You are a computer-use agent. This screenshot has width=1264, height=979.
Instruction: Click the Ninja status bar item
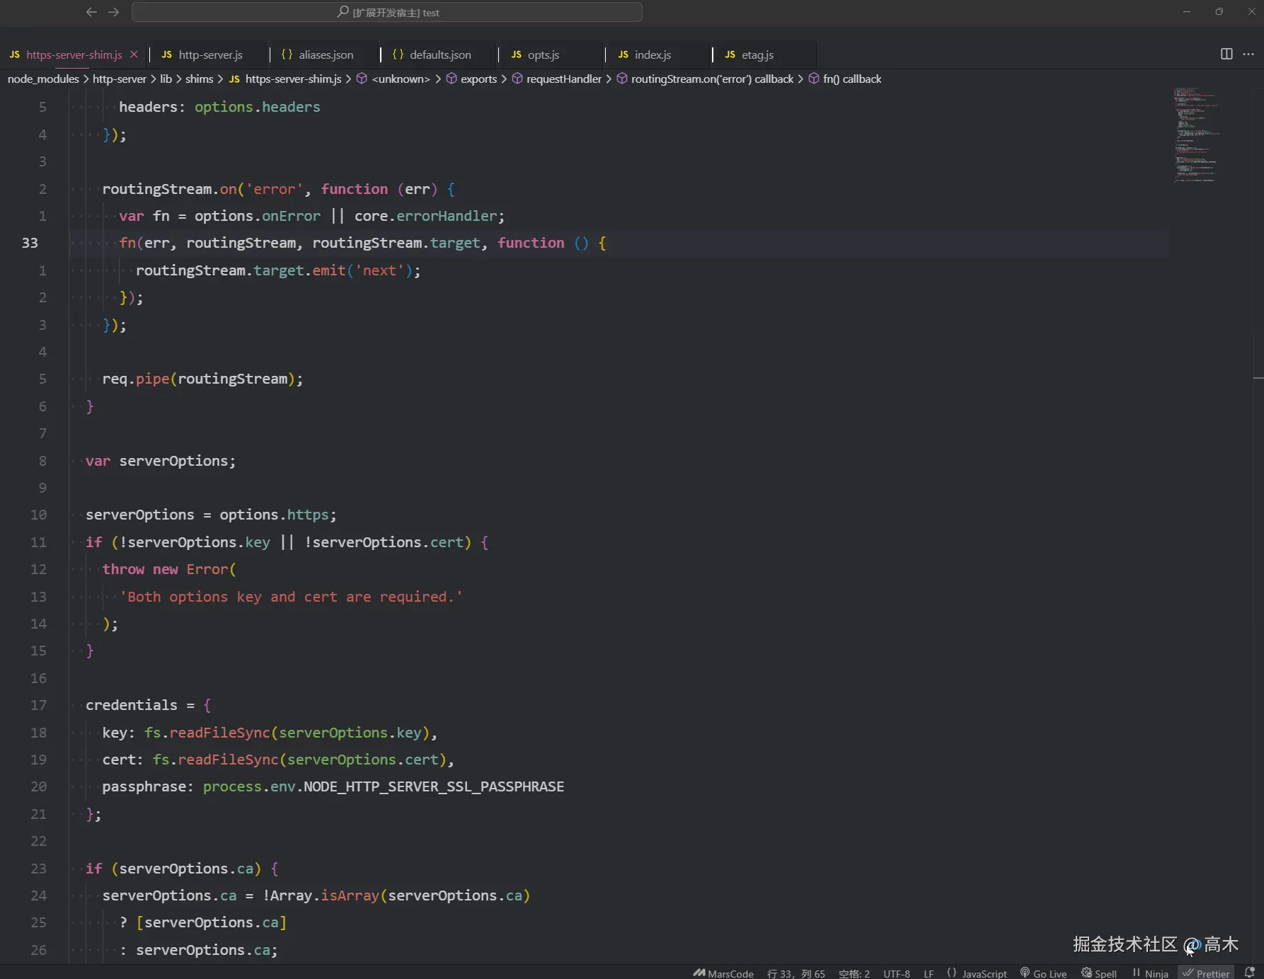pos(1150,973)
